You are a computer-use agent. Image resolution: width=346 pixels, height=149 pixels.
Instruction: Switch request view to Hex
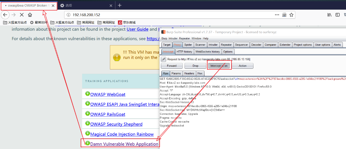tap(200, 73)
